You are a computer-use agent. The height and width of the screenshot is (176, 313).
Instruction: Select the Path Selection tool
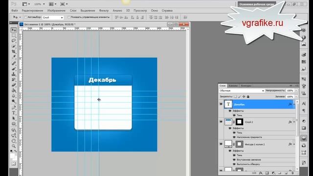tap(14, 118)
